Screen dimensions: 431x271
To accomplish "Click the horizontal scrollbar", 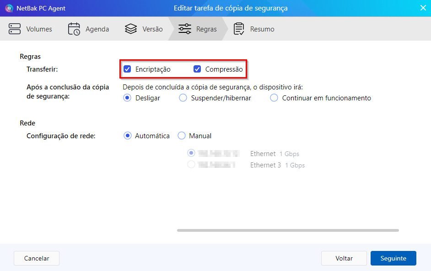I will click(x=288, y=230).
